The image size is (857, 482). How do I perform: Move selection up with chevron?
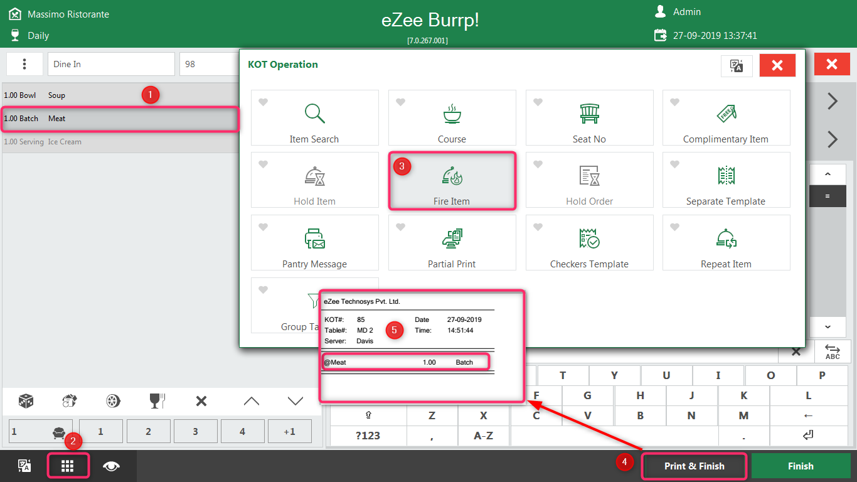pyautogui.click(x=252, y=401)
